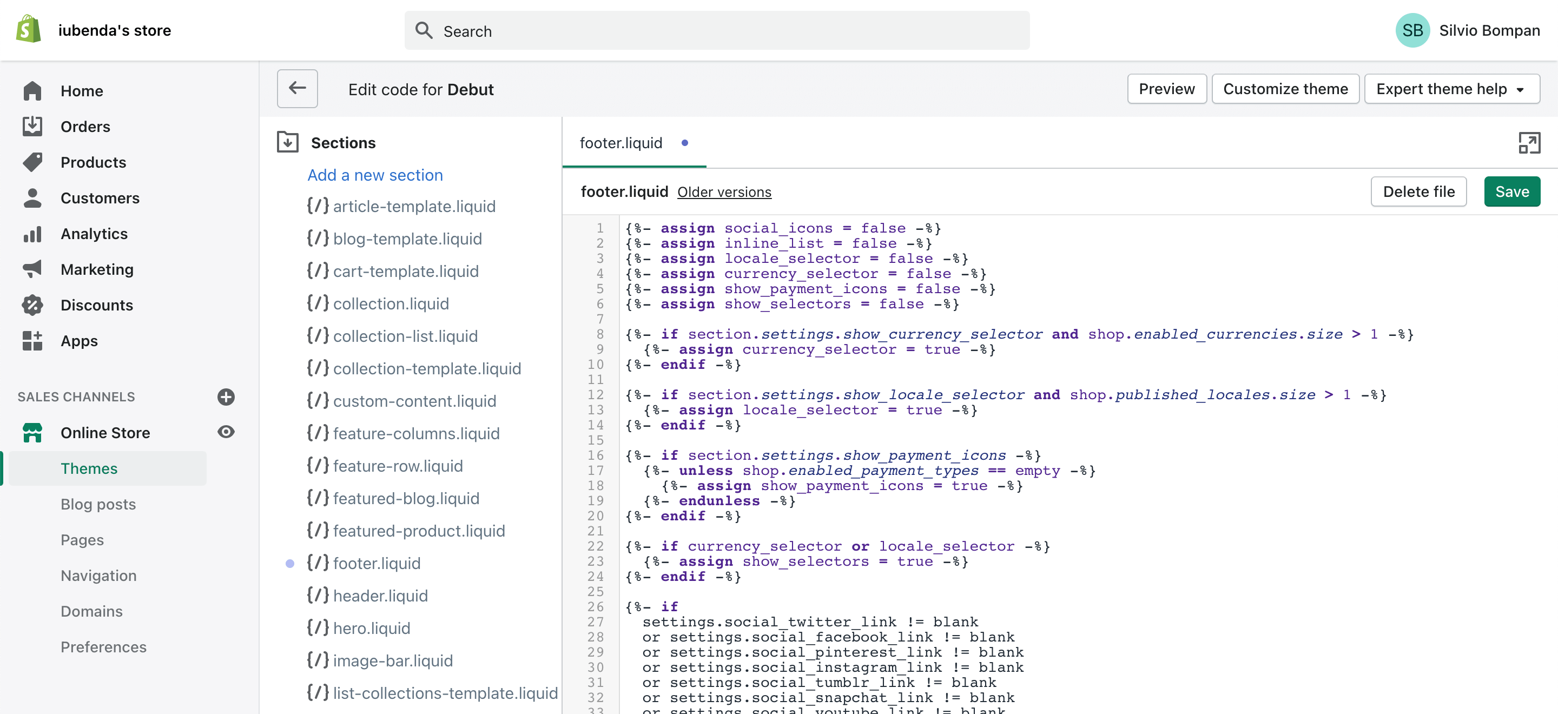The height and width of the screenshot is (714, 1558).
Task: Click the Shopify logo in the top bar
Action: (x=28, y=29)
